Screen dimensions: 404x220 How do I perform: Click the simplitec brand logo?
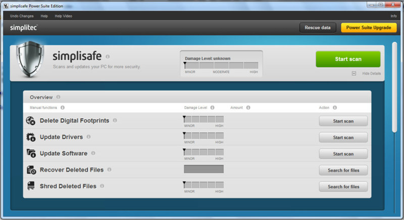pos(24,27)
